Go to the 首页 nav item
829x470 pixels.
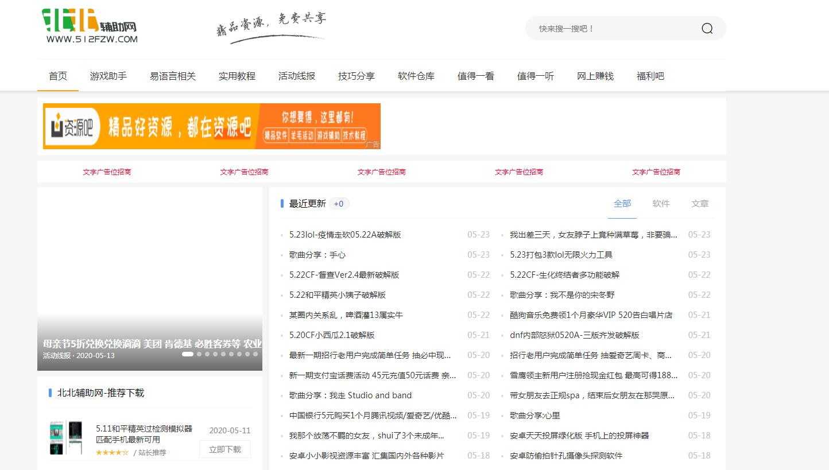(58, 76)
